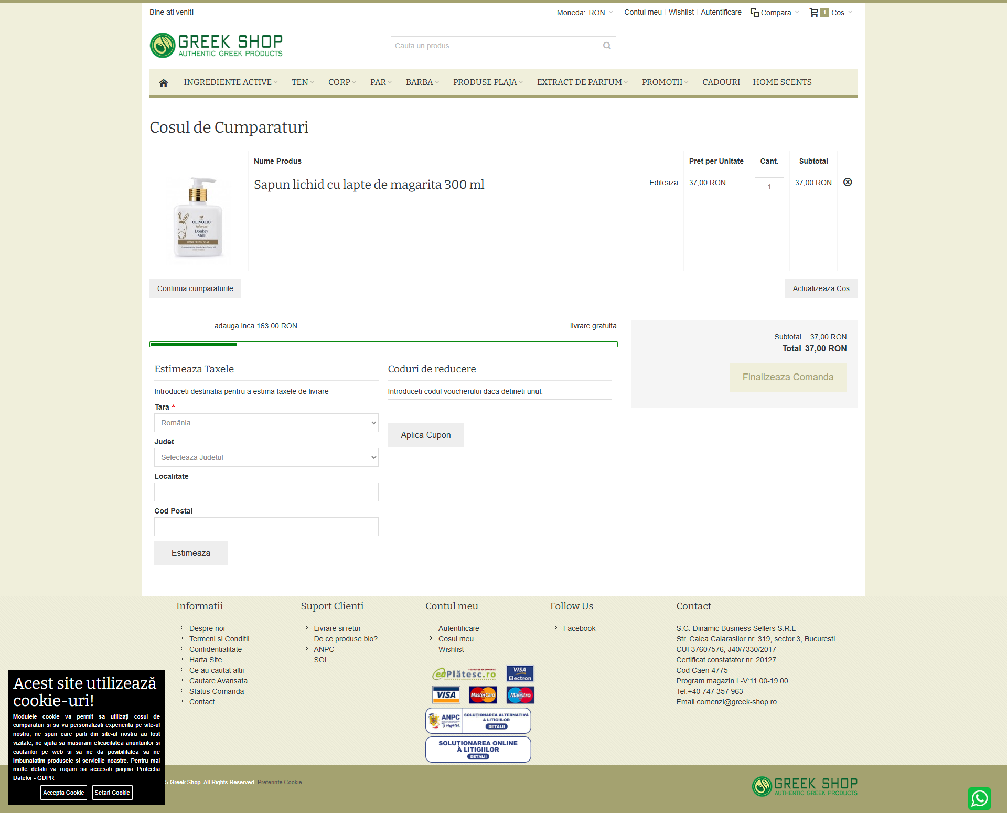The width and height of the screenshot is (1007, 813).
Task: Click the free delivery progress bar
Action: click(x=383, y=344)
